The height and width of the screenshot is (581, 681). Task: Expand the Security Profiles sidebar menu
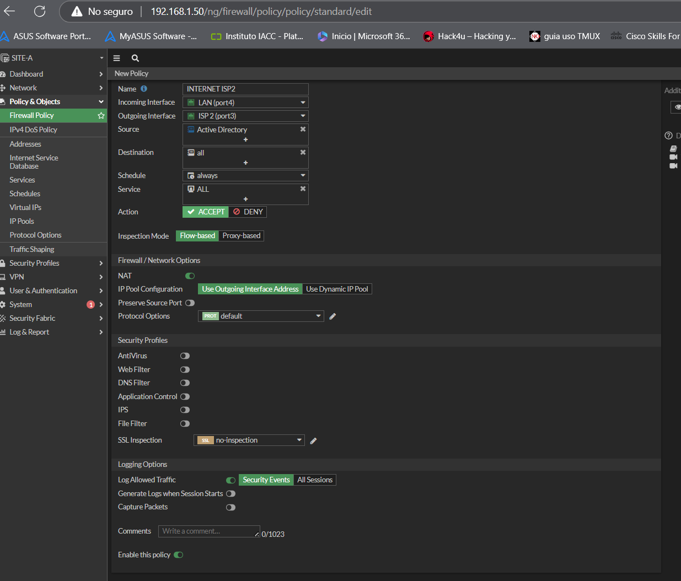[x=34, y=263]
